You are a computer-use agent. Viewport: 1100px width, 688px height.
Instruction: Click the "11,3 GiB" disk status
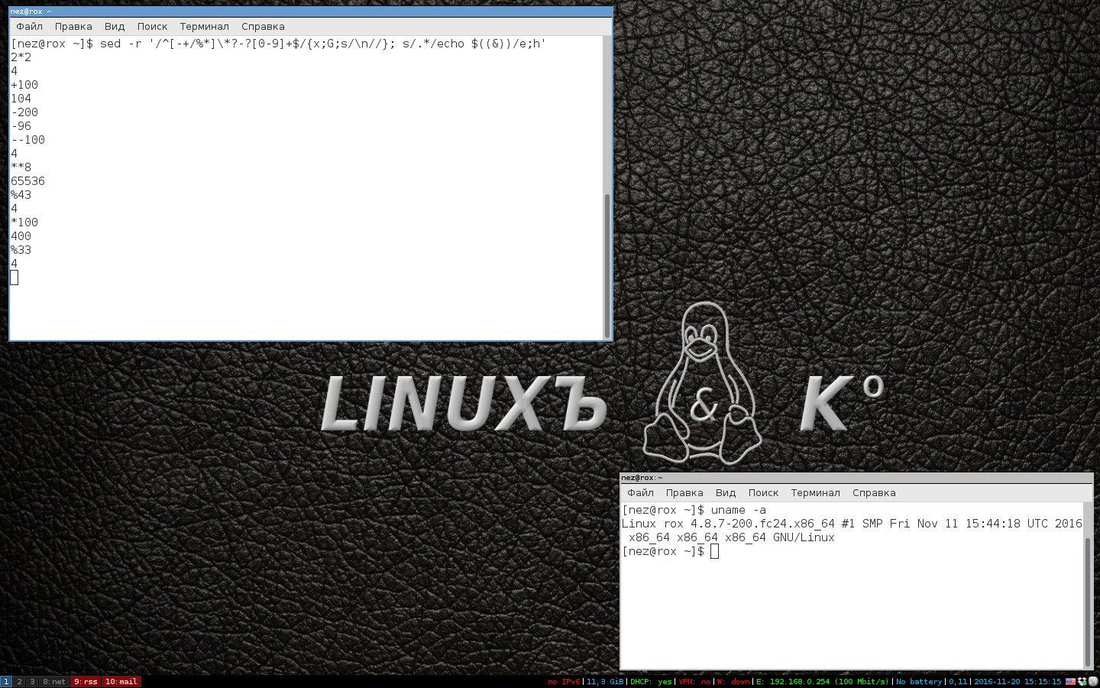click(x=605, y=682)
